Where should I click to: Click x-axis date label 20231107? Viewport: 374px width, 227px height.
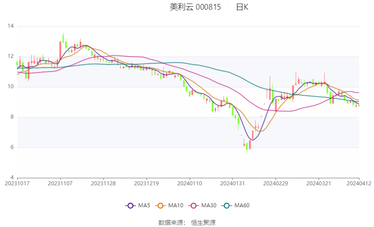click(60, 184)
